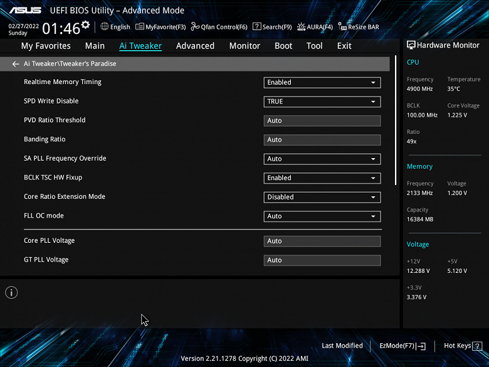The width and height of the screenshot is (489, 367).
Task: Switch to Exit tab
Action: (x=344, y=46)
